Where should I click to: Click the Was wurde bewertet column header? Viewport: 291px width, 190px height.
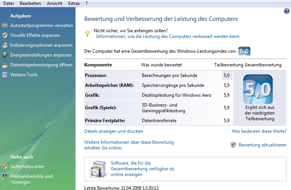click(161, 65)
